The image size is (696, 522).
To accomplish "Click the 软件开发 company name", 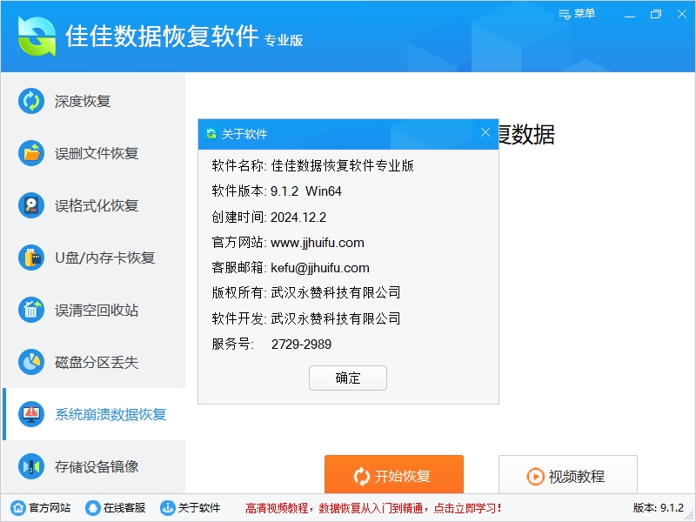I will click(336, 318).
